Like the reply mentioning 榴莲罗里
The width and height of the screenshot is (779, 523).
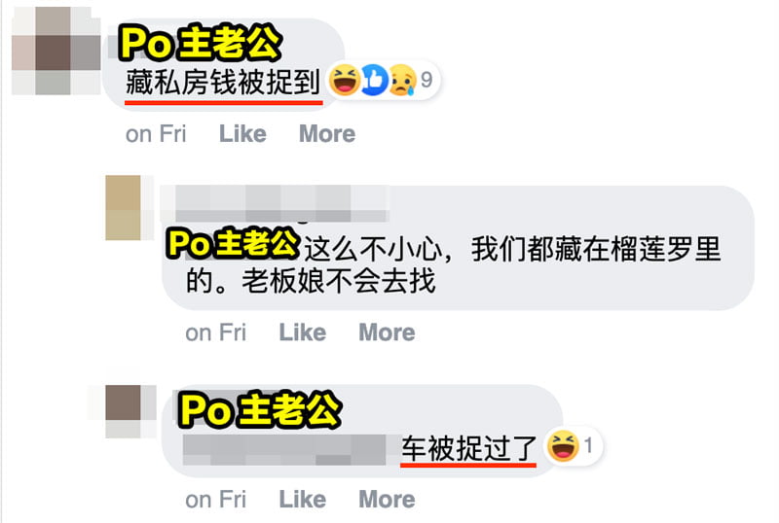pyautogui.click(x=302, y=332)
